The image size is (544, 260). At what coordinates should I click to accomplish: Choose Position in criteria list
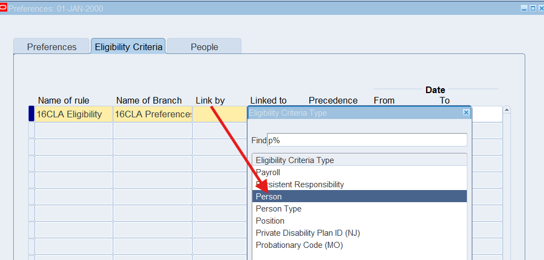[x=270, y=221]
